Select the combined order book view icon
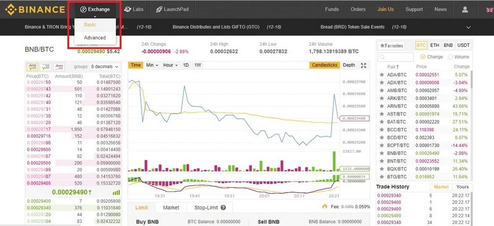494x226 pixels. tap(32, 67)
